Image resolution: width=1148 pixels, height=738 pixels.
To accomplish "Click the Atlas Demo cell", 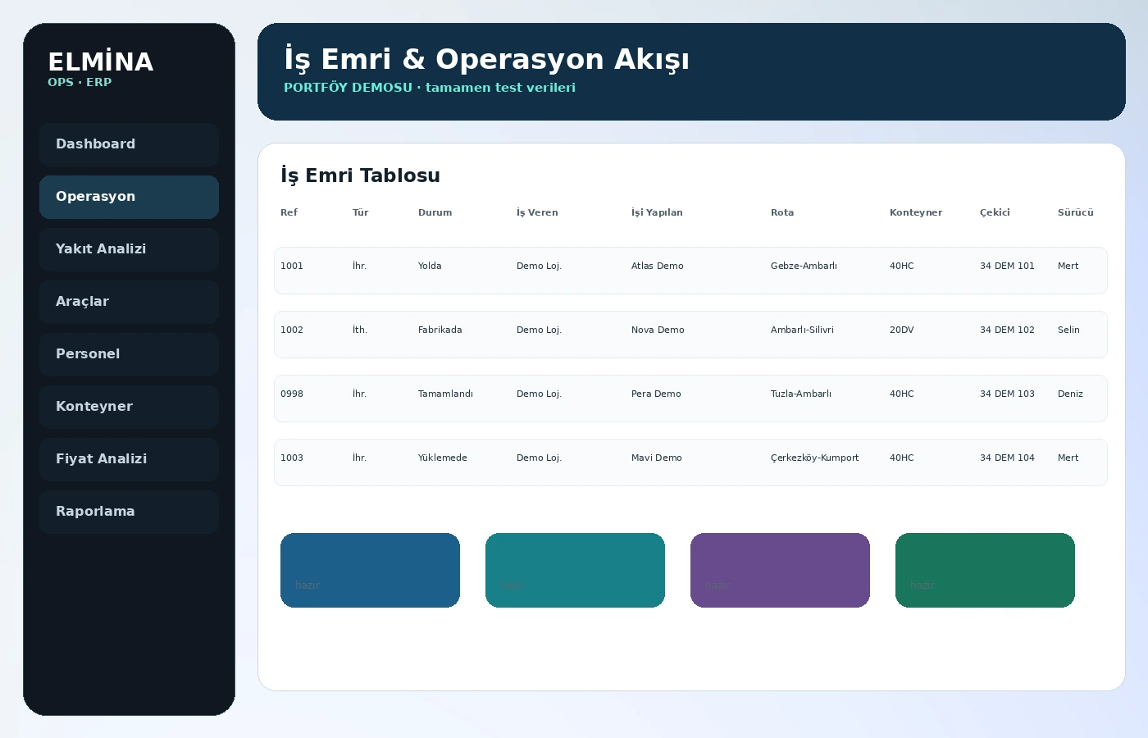I will coord(657,266).
